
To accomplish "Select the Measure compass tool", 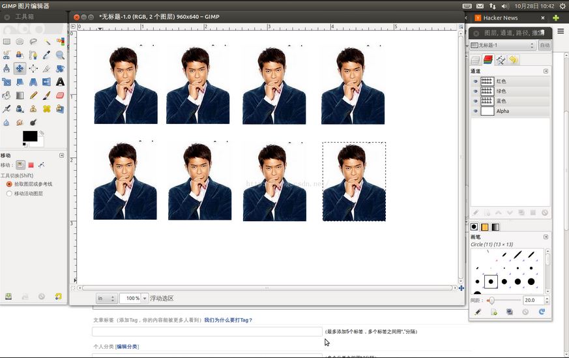I will coord(7,68).
